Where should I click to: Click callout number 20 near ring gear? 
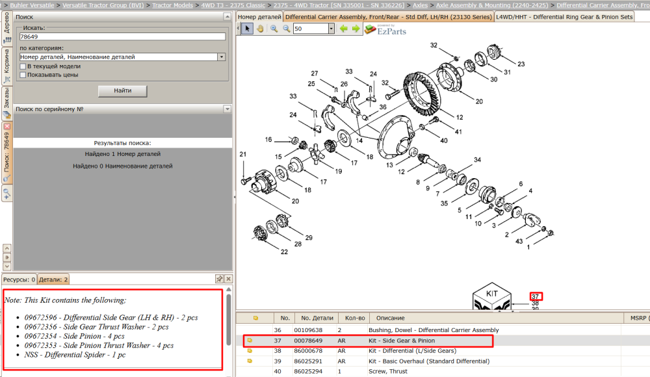pos(479,101)
